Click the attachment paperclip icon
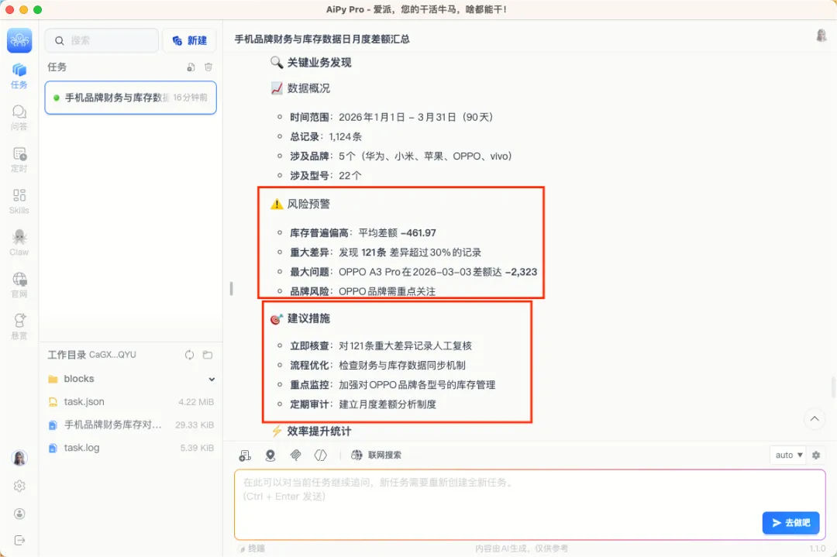Viewport: 837px width, 557px height. pos(295,455)
